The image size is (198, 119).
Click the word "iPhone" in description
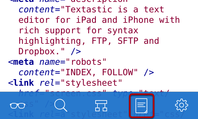click(138, 20)
